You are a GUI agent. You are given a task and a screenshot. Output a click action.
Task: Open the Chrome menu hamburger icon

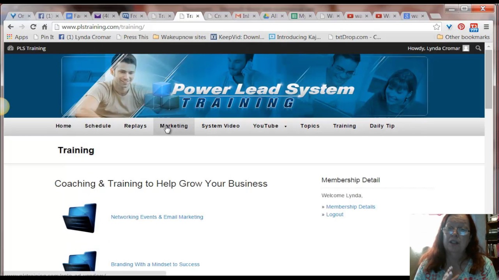click(x=486, y=27)
